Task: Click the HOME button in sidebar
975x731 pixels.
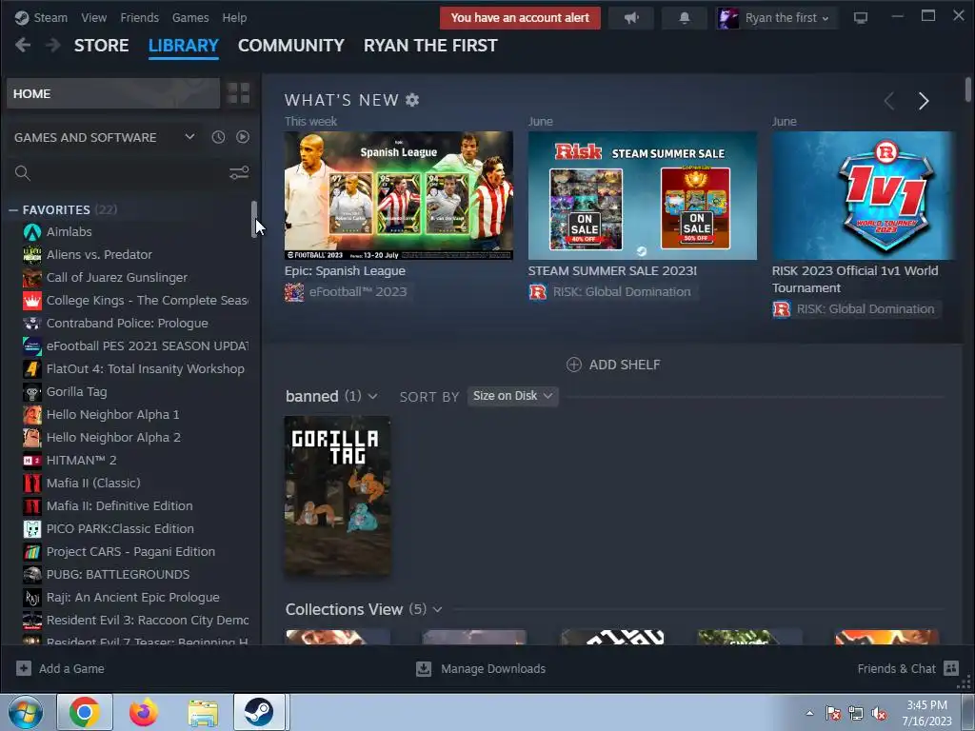Action: (113, 93)
